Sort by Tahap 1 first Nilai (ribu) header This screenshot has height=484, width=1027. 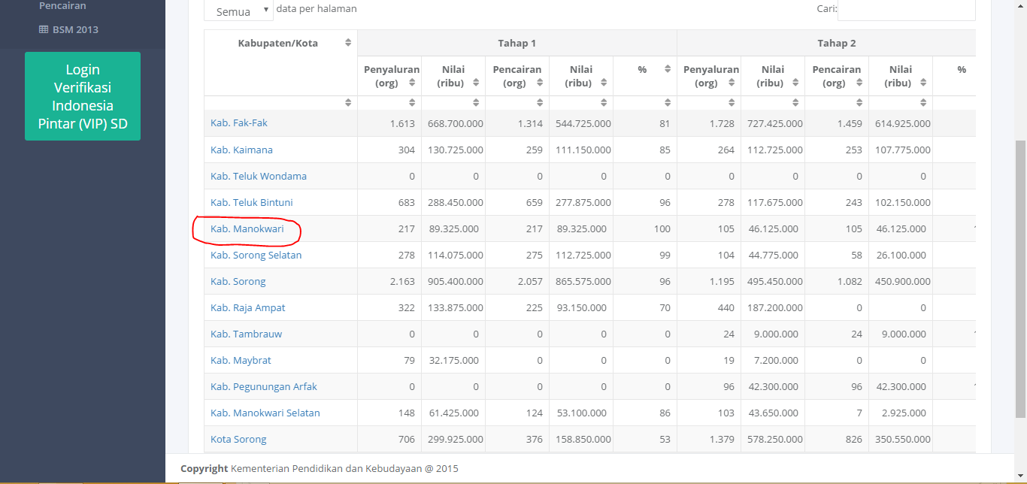(476, 83)
